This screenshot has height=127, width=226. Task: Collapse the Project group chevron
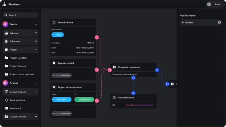[36, 50]
